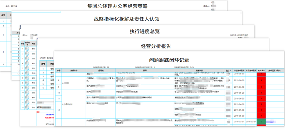285x129 pixels.
Task: Click the 当前季度措施总数: 28 label
Action: (101, 67)
